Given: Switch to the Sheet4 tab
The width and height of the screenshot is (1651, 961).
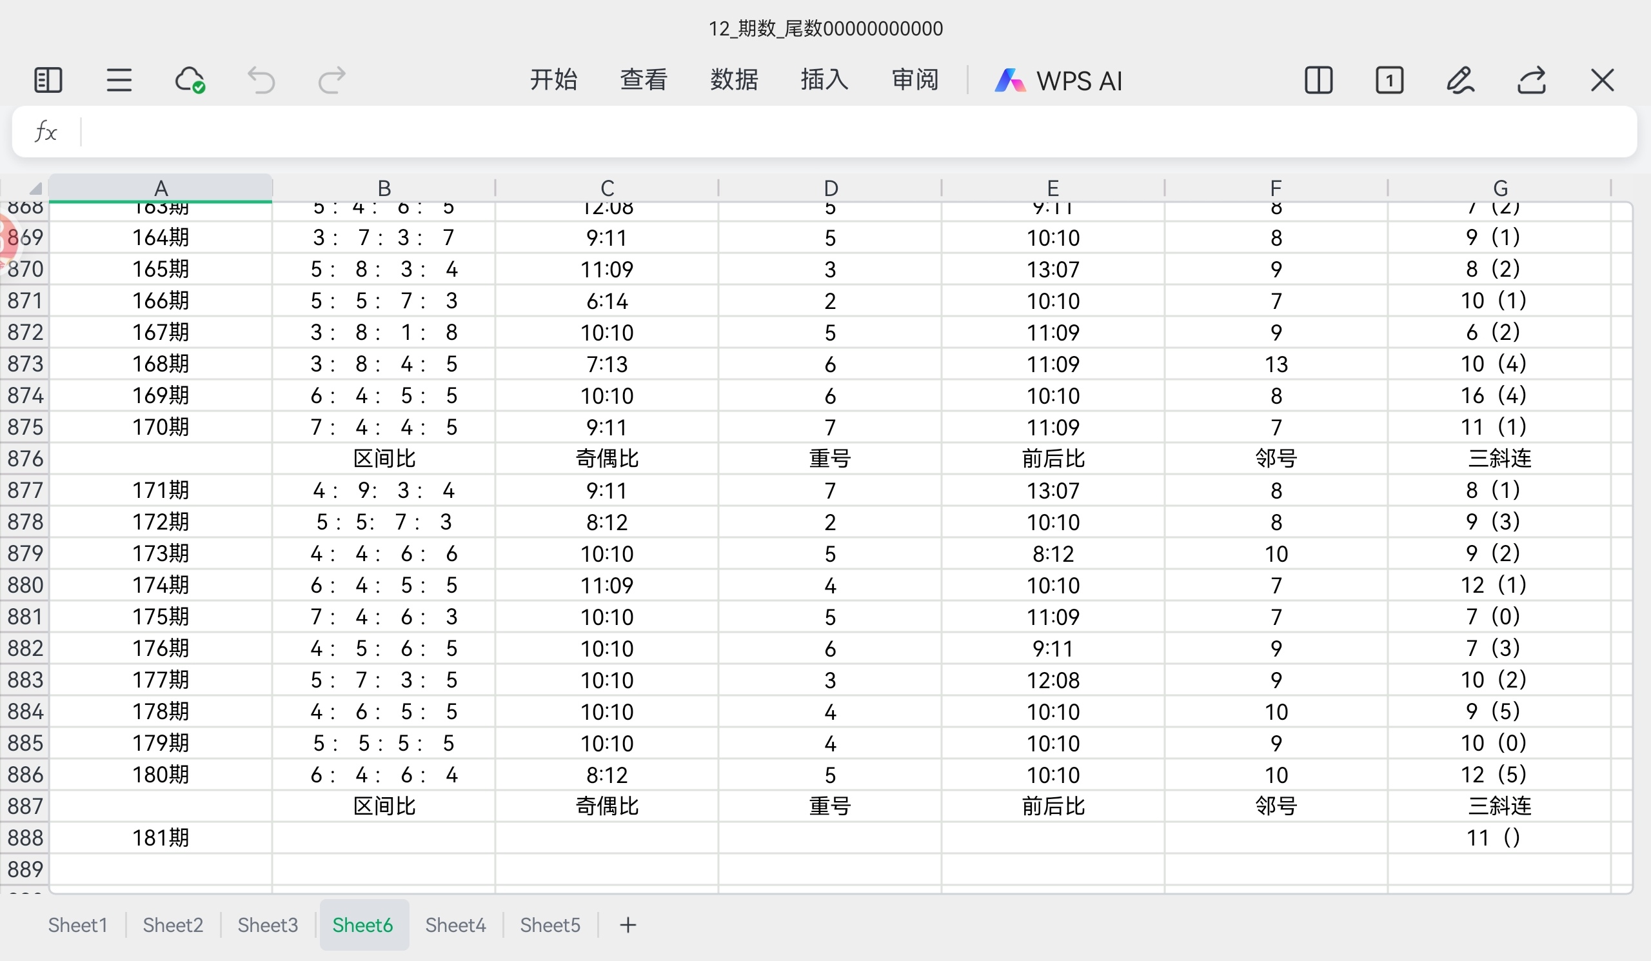Looking at the screenshot, I should pyautogui.click(x=455, y=925).
